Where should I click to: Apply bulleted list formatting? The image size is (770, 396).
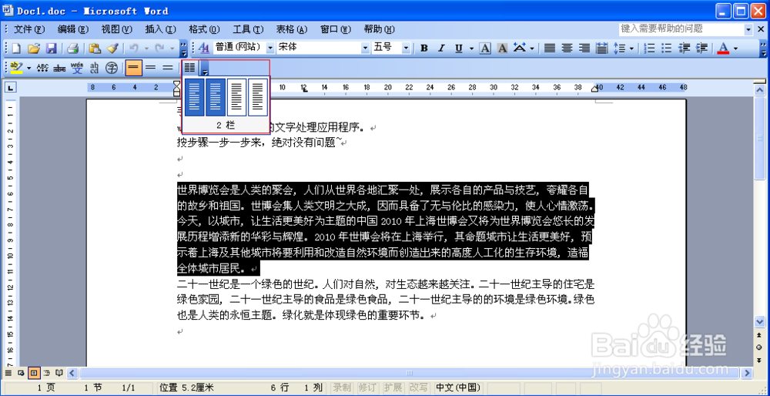667,48
